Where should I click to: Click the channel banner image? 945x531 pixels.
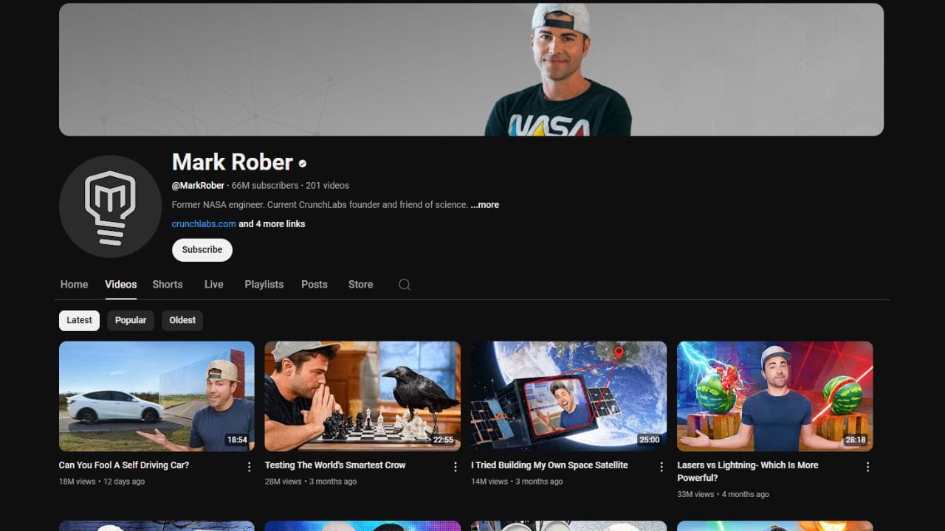click(471, 69)
